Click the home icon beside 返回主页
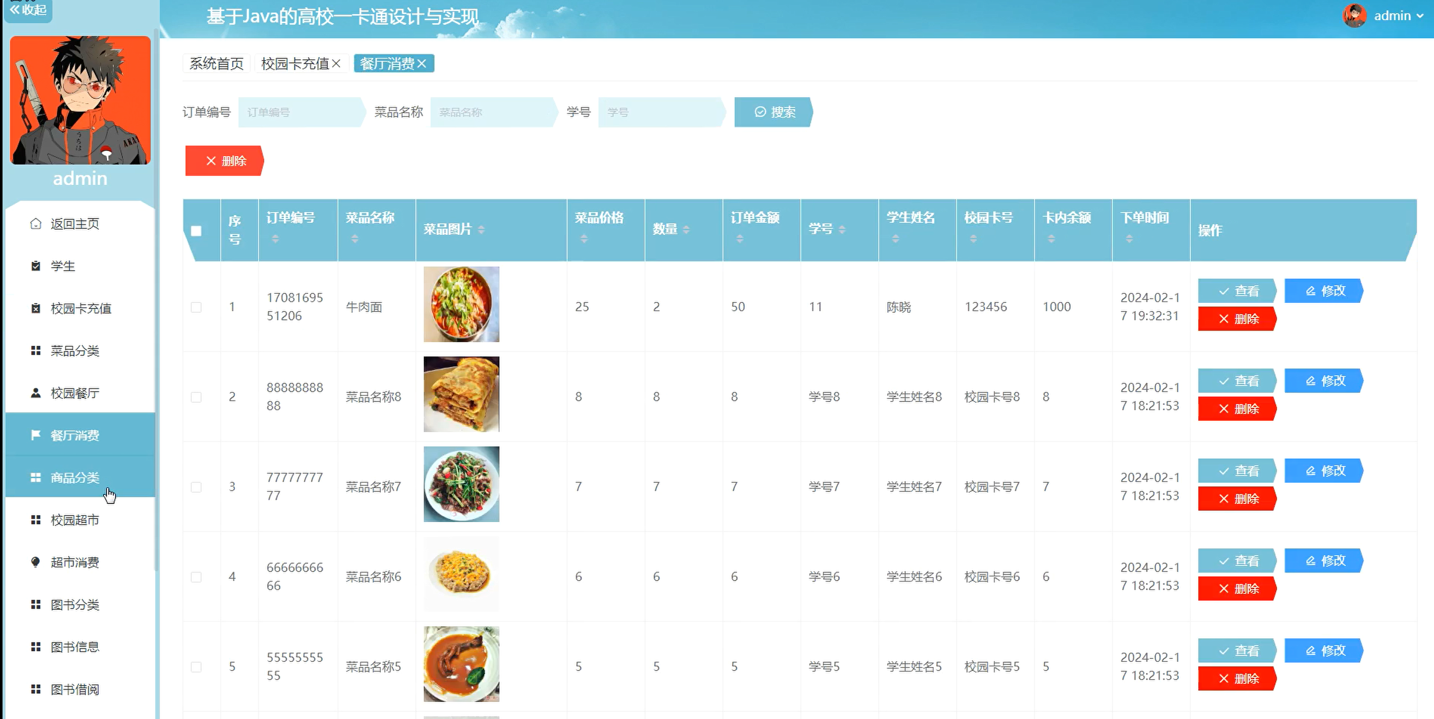The width and height of the screenshot is (1434, 719). (x=36, y=224)
